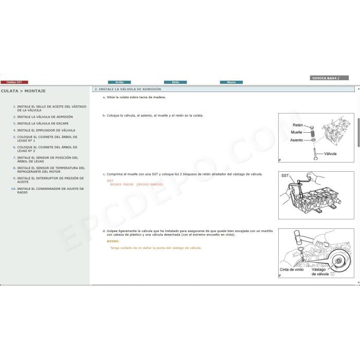Open step 3 Instale la válvula de escape
Viewport: 360px width, 360px height.
point(43,123)
